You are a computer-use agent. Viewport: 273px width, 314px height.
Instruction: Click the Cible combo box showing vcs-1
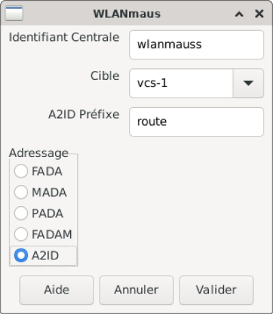[181, 83]
